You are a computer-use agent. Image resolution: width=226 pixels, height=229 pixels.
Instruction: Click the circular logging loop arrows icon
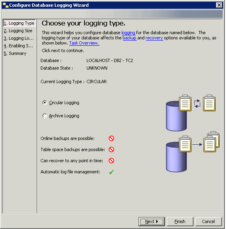(197, 104)
